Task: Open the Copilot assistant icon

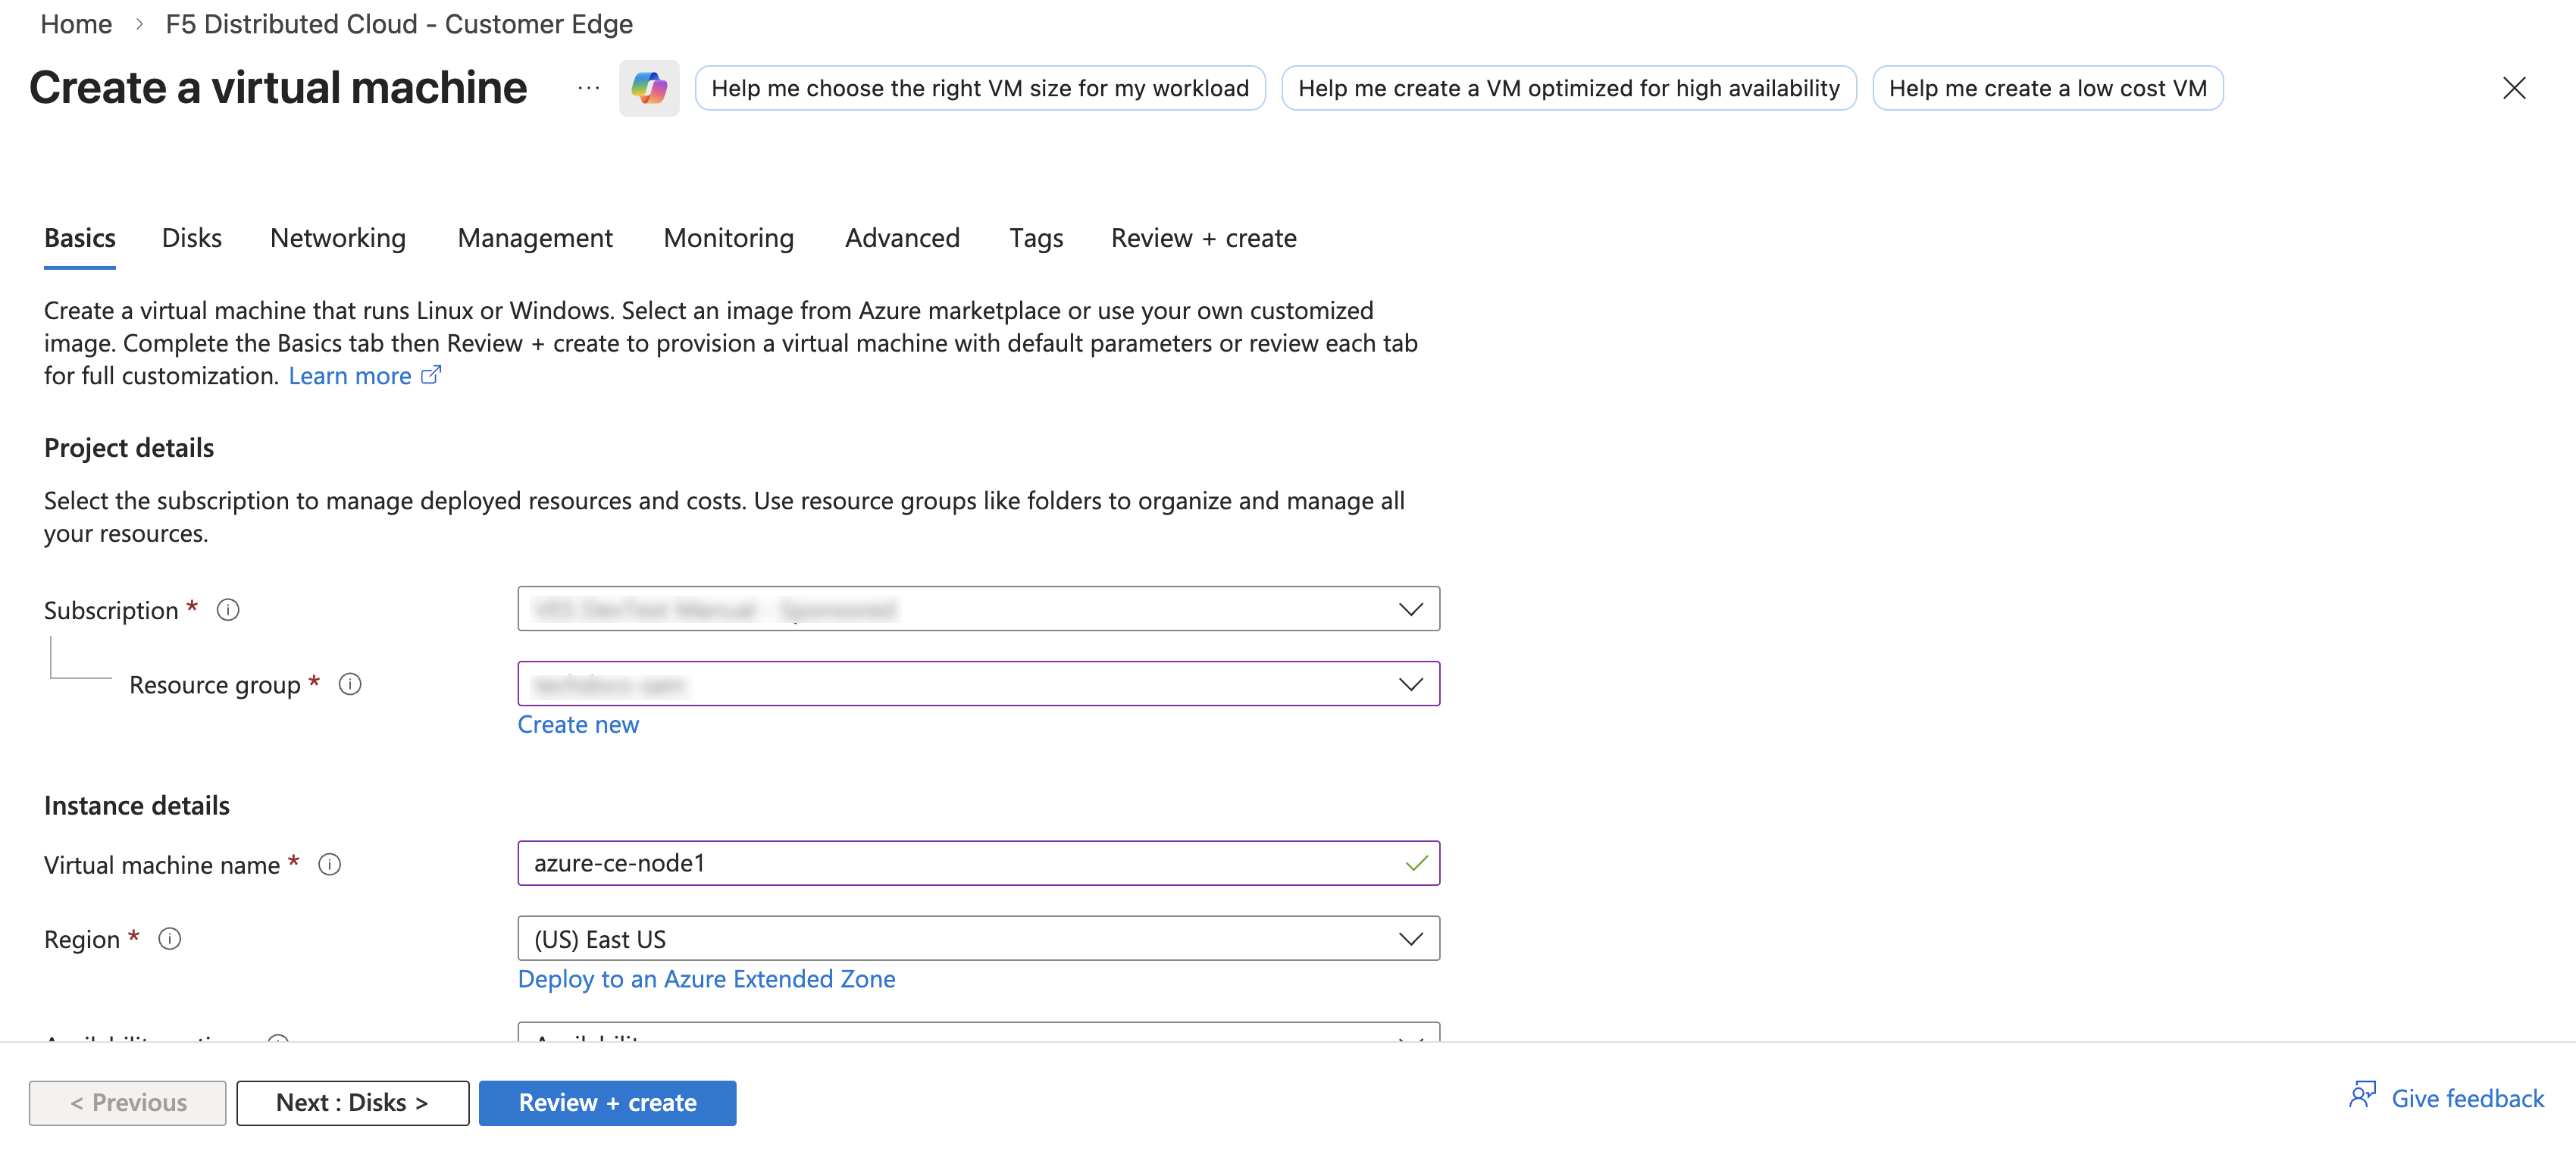Action: tap(649, 87)
